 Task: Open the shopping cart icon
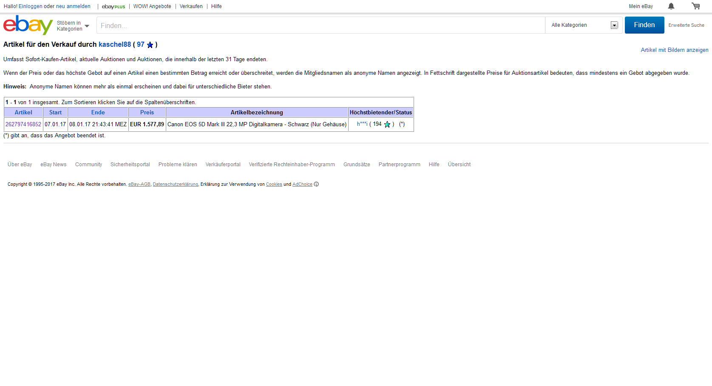tap(695, 6)
